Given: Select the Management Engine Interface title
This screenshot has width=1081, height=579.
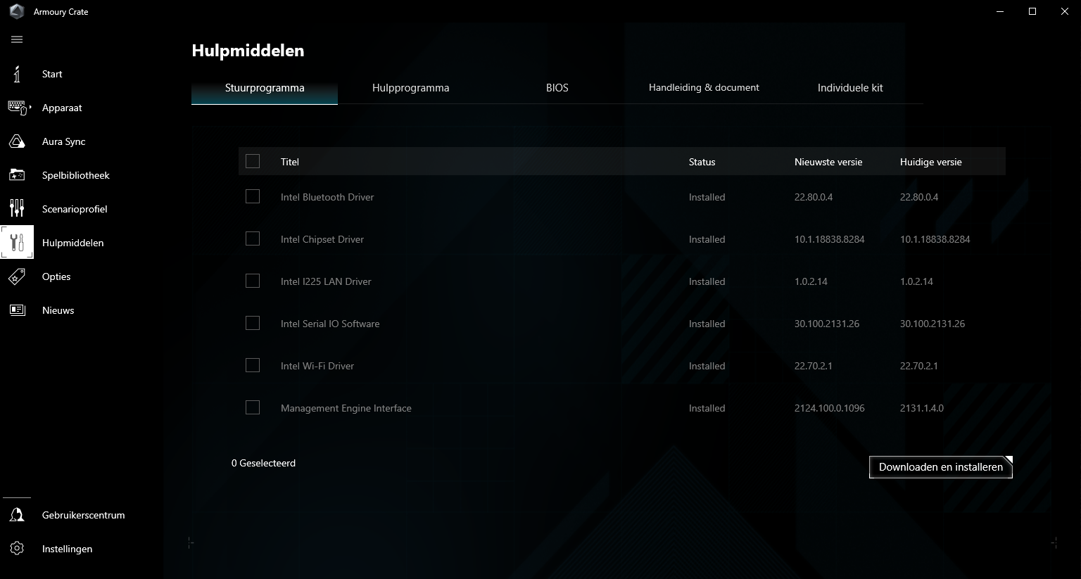Looking at the screenshot, I should click(346, 408).
